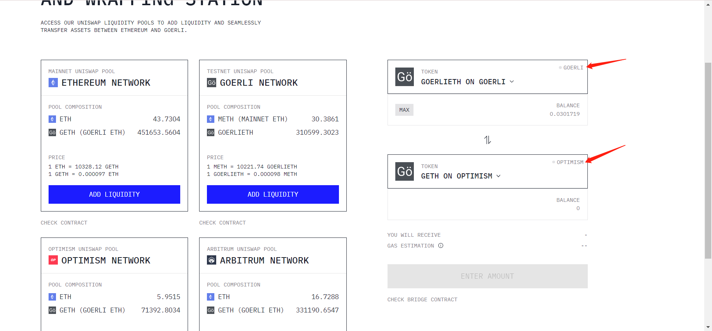Expand the GoerliETH on Goerli token dropdown
This screenshot has height=331, width=712.
point(512,82)
